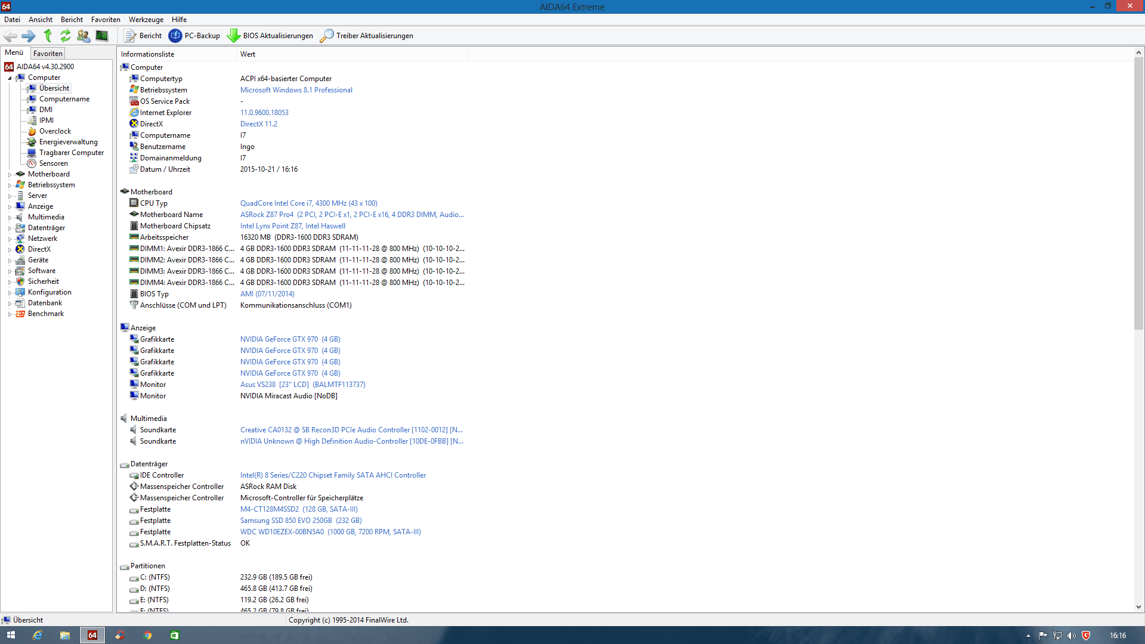Select the Software tree icon
Screen dimensions: 1145x644
pyautogui.click(x=20, y=271)
